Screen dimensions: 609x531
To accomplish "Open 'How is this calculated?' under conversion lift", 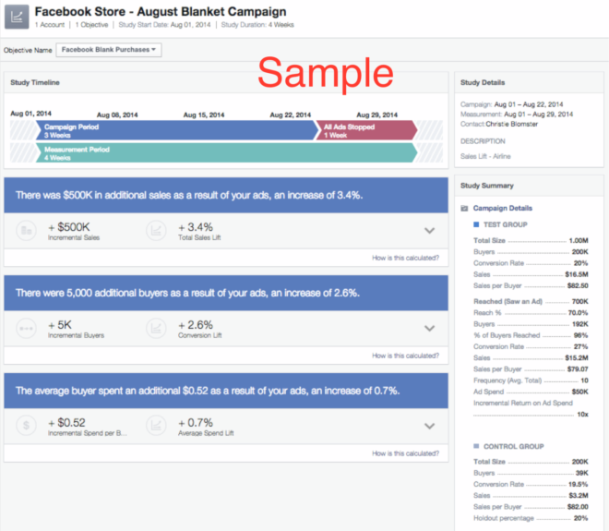I will click(405, 356).
